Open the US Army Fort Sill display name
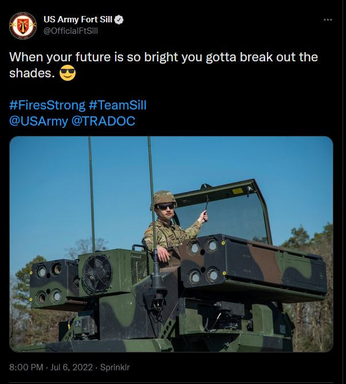Viewport: 346px width, 384px height. click(79, 19)
